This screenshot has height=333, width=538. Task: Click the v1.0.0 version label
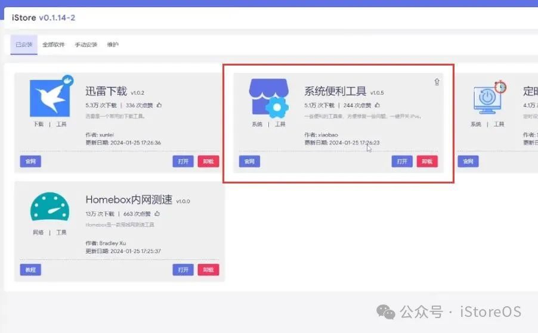(183, 201)
